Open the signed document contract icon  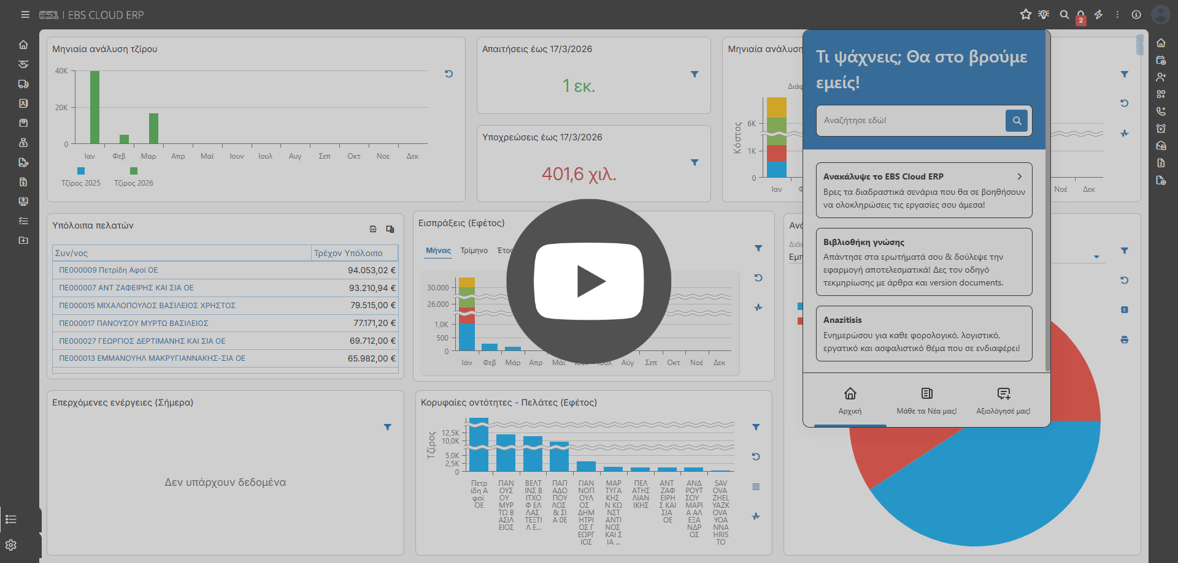23,162
